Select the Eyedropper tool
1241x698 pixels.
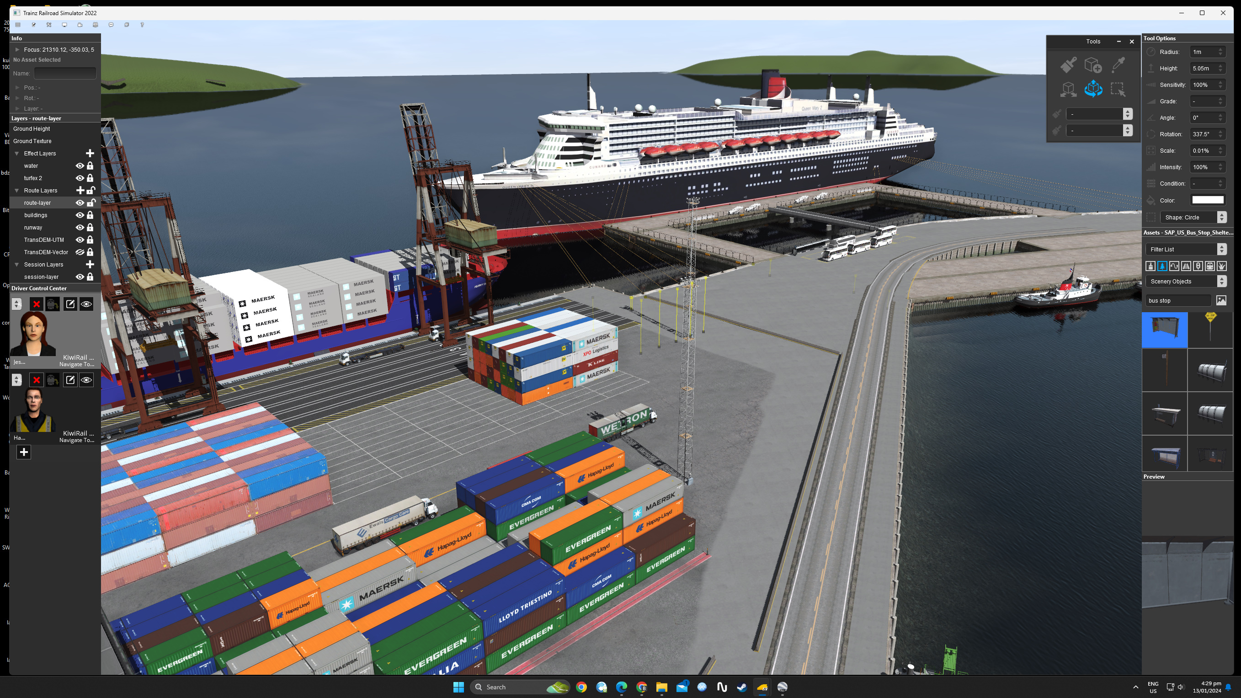pyautogui.click(x=1118, y=64)
